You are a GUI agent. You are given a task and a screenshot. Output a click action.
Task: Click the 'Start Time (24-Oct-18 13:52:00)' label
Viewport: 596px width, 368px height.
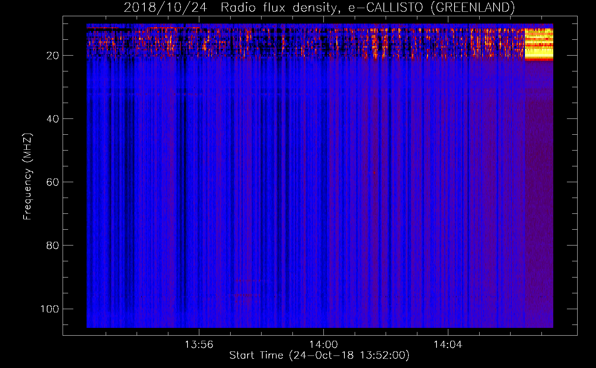pos(319,355)
